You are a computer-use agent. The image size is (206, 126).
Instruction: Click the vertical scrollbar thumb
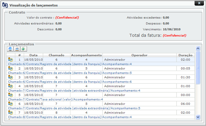pos(198,68)
